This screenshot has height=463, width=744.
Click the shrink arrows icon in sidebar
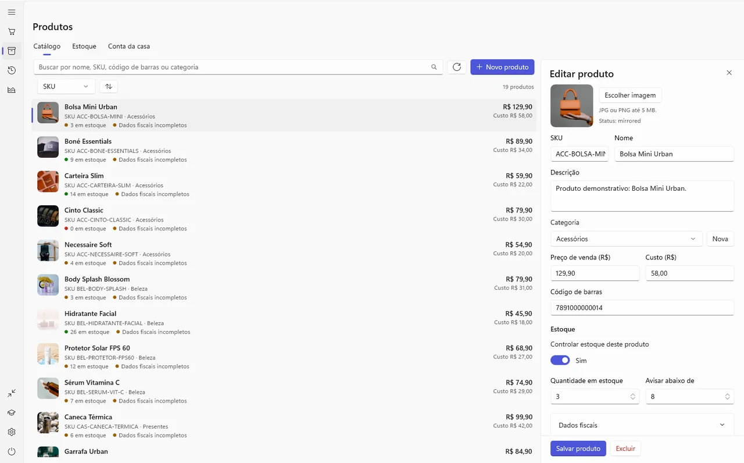click(x=12, y=393)
